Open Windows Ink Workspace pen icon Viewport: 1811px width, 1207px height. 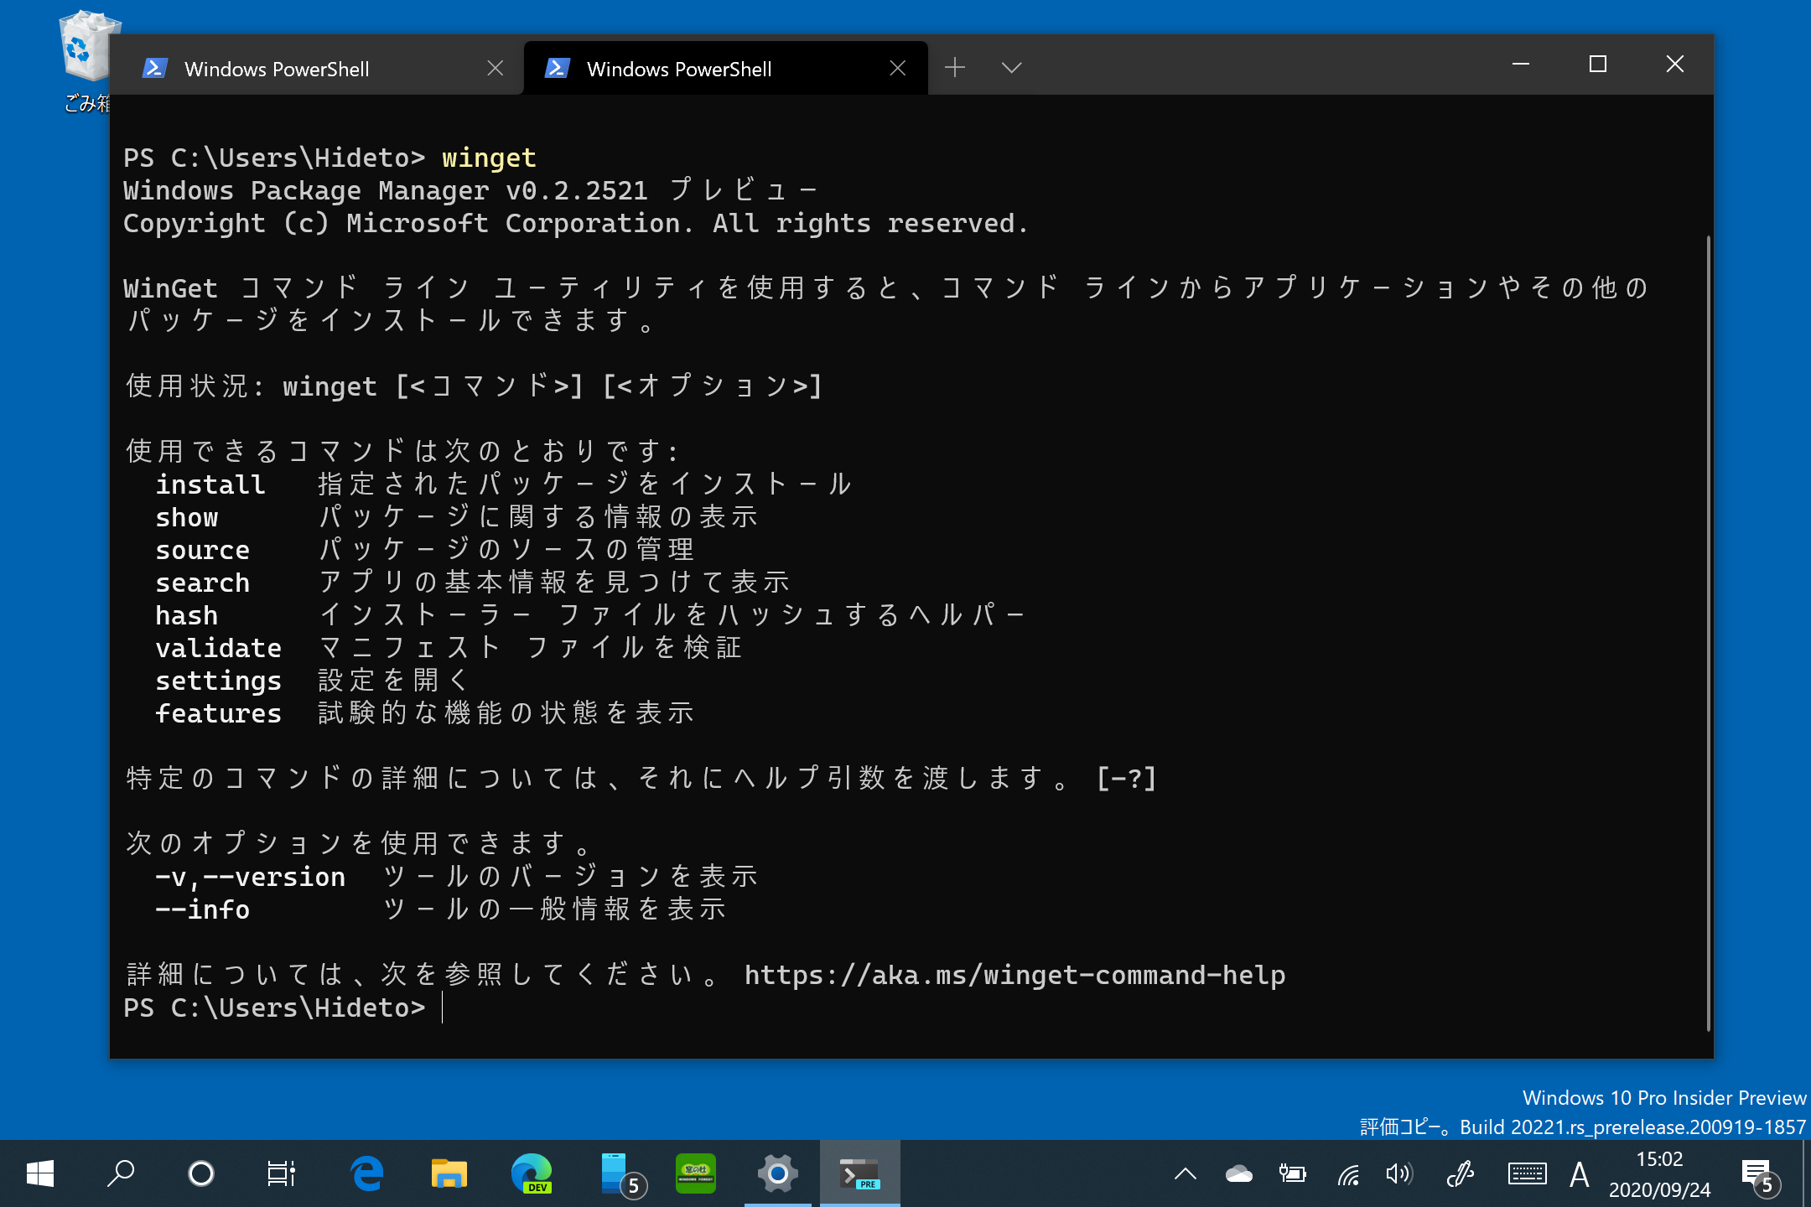(x=1460, y=1173)
